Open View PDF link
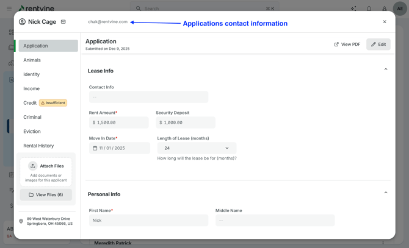Screen dimensions: 409x248 [x=347, y=44]
